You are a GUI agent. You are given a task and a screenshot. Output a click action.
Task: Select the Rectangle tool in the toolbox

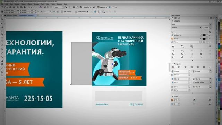point(2,38)
